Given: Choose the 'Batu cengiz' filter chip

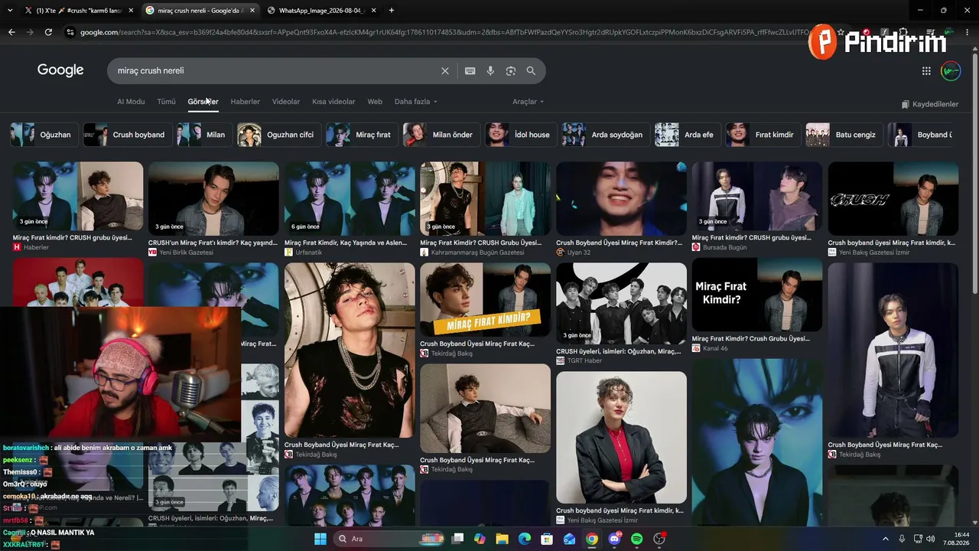Looking at the screenshot, I should tap(844, 135).
